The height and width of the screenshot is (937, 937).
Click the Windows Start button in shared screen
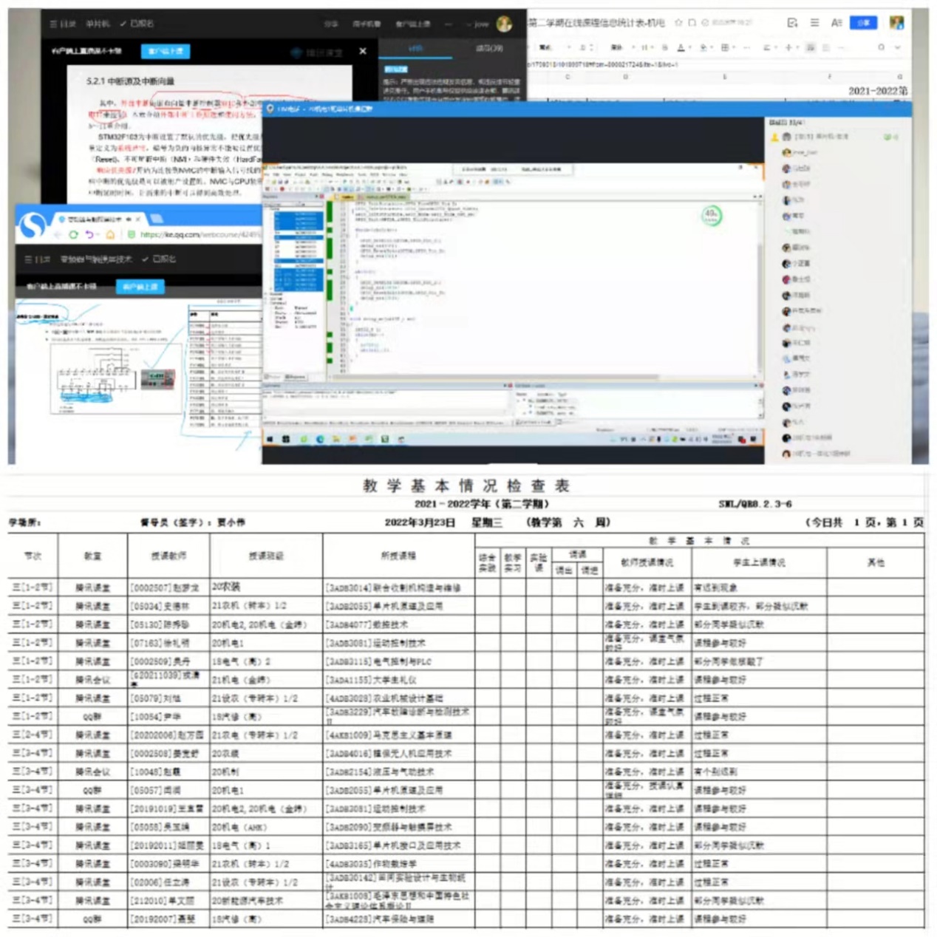point(270,439)
